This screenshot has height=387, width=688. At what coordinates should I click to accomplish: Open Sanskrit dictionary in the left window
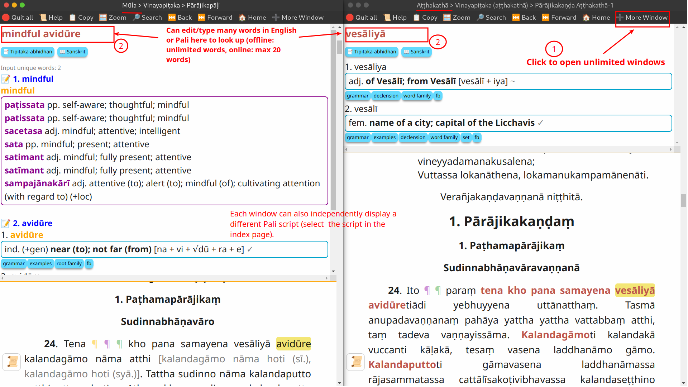[x=72, y=52]
